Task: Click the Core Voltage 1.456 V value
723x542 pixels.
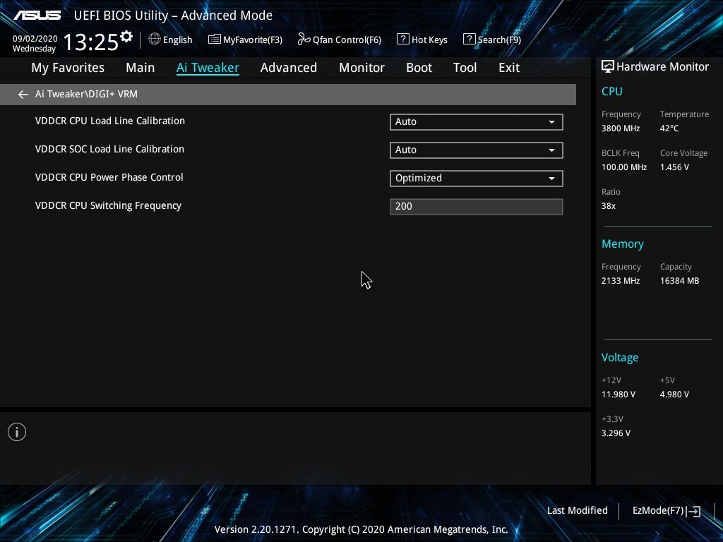Action: (x=674, y=167)
